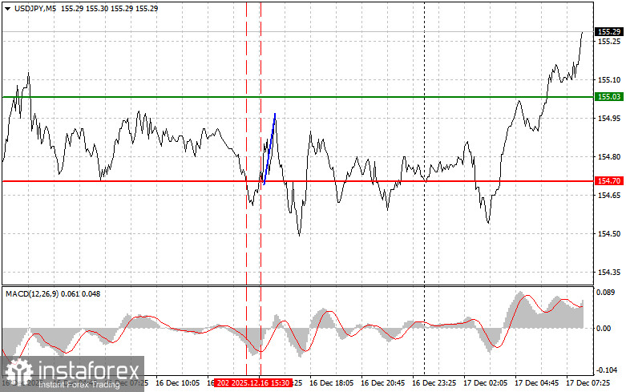
Task: Select the red level label 154.70
Action: (x=609, y=181)
